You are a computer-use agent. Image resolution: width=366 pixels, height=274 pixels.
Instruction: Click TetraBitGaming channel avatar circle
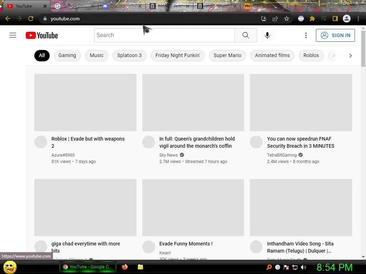(x=256, y=142)
